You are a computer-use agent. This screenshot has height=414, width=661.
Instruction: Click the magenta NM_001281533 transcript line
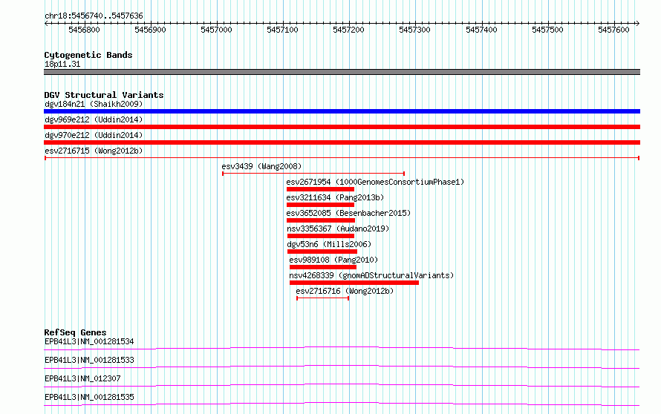click(x=342, y=367)
